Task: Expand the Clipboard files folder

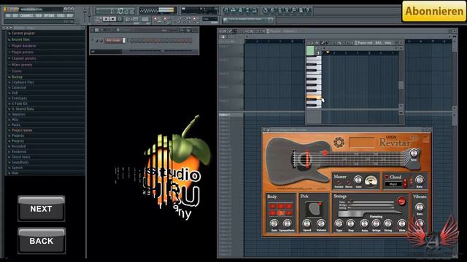Action: [x=23, y=82]
